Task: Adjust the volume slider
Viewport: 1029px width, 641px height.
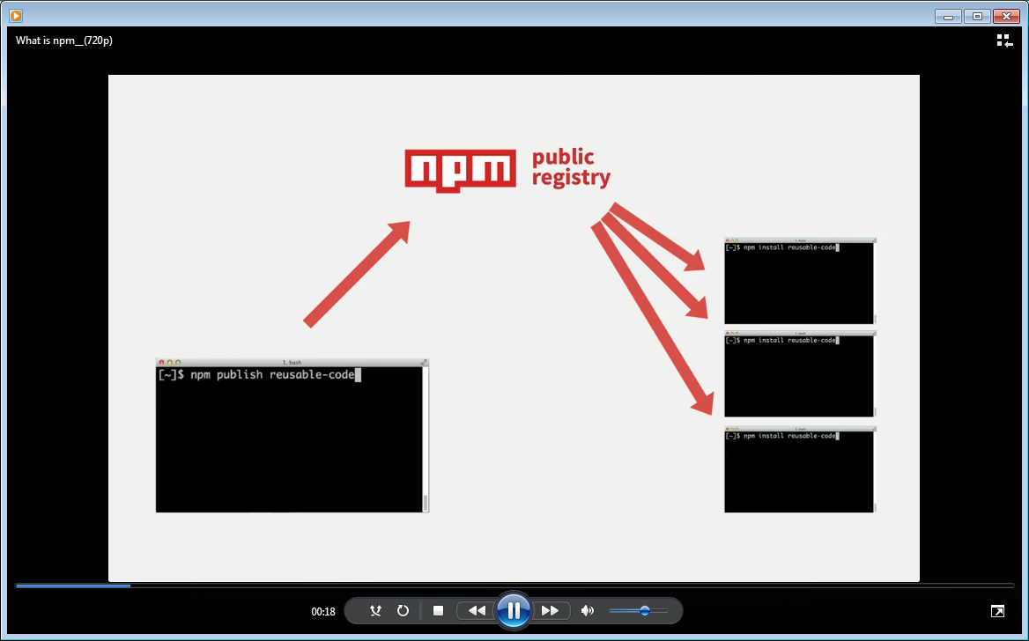Action: (639, 611)
